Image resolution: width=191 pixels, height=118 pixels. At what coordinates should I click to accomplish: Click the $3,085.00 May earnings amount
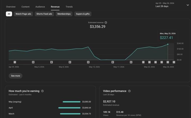[x=86, y=102]
